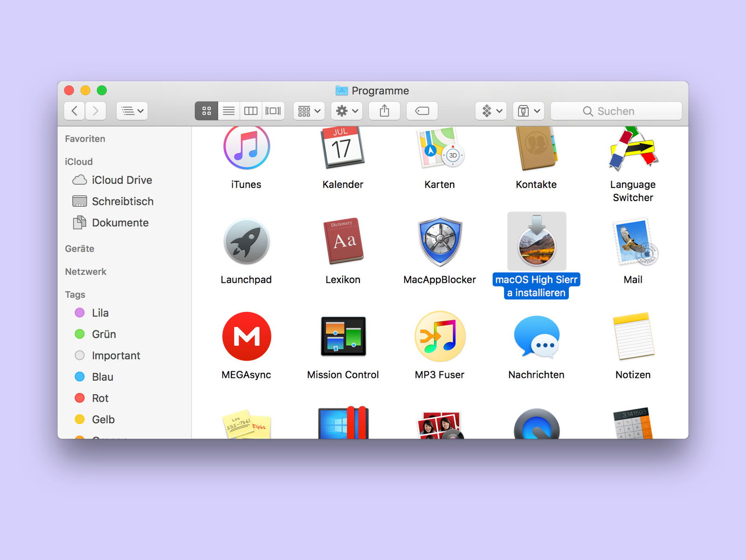Click the Kontakte address book icon
The width and height of the screenshot is (746, 560).
(536, 147)
